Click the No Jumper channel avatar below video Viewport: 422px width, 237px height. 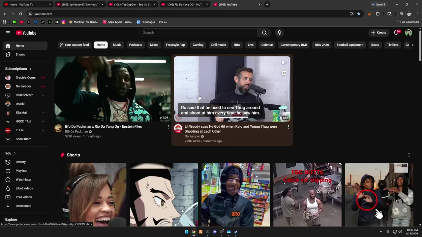[x=178, y=128]
